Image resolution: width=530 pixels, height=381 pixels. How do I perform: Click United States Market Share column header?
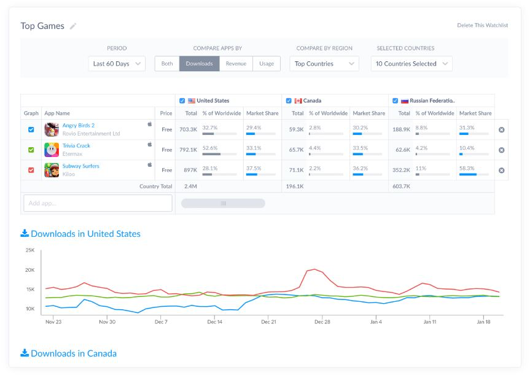262,113
